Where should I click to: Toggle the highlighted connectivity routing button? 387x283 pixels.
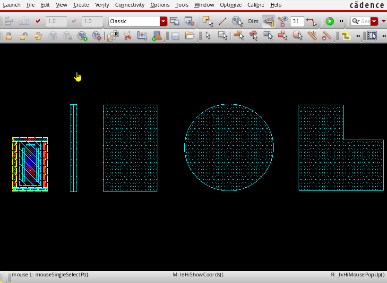(x=268, y=21)
